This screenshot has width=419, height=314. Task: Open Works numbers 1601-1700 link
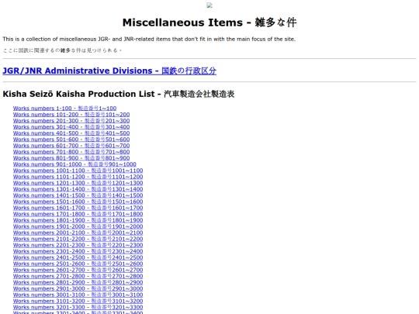coord(78,208)
